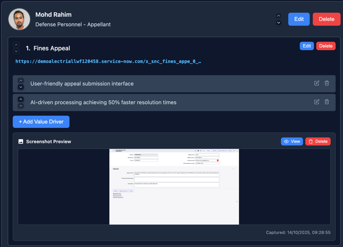Delete the Mohd Rahim appellant record
This screenshot has width=343, height=247.
pyautogui.click(x=327, y=19)
